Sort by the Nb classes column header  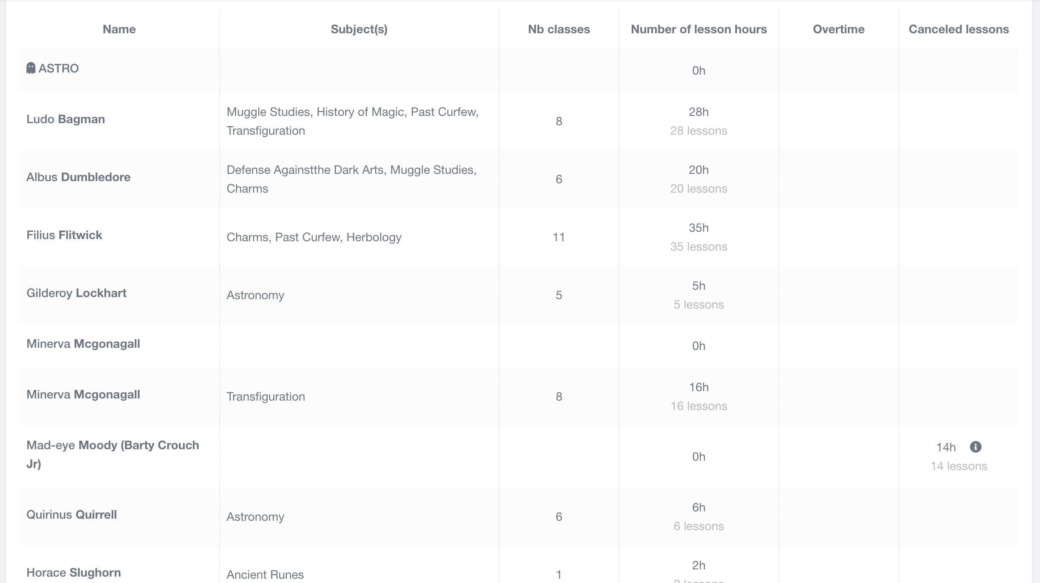pyautogui.click(x=559, y=29)
